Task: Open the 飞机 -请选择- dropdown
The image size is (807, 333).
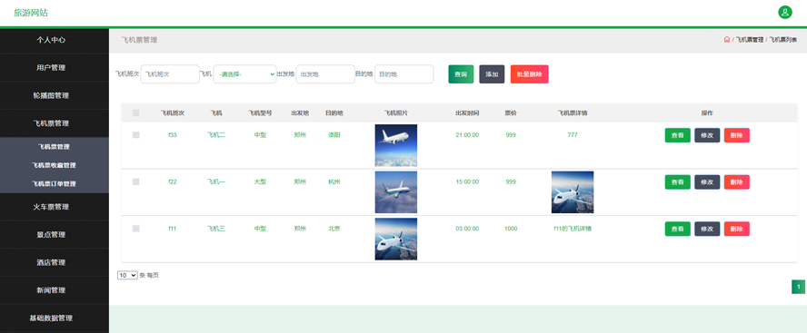Action: [245, 74]
